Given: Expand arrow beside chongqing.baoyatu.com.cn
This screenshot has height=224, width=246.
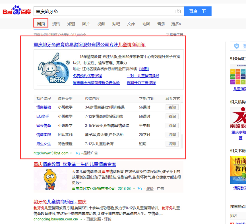Looking at the screenshot, I should point(81,219).
